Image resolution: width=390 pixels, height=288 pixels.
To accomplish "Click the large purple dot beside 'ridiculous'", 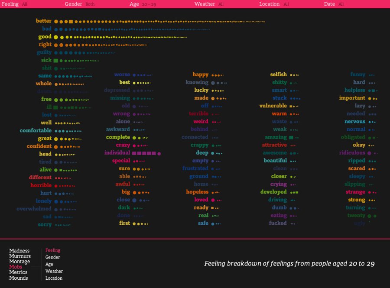I will (369, 153).
